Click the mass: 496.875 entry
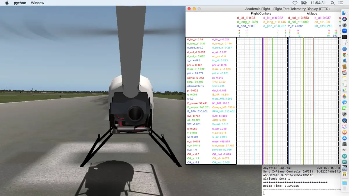This screenshot has height=196, width=349. click(221, 141)
